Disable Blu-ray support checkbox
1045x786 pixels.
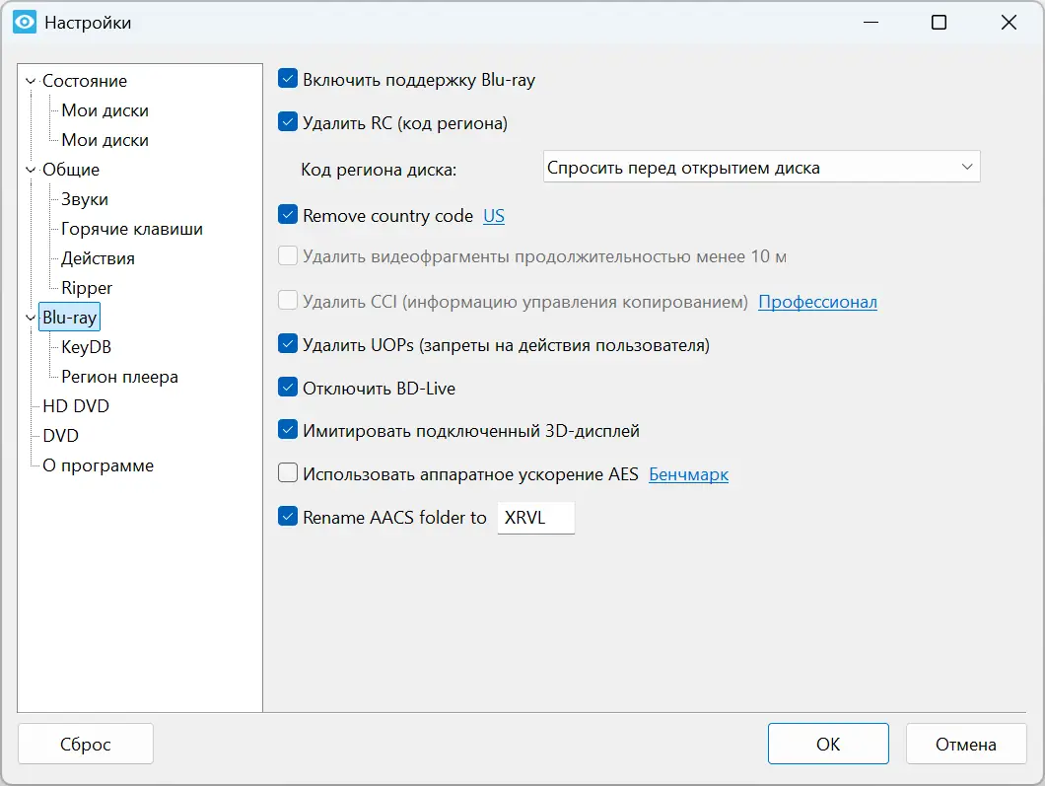pyautogui.click(x=288, y=80)
